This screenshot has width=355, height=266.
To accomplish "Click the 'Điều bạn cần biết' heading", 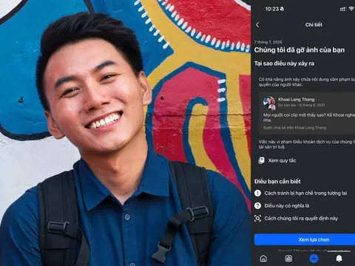I will pyautogui.click(x=277, y=182).
